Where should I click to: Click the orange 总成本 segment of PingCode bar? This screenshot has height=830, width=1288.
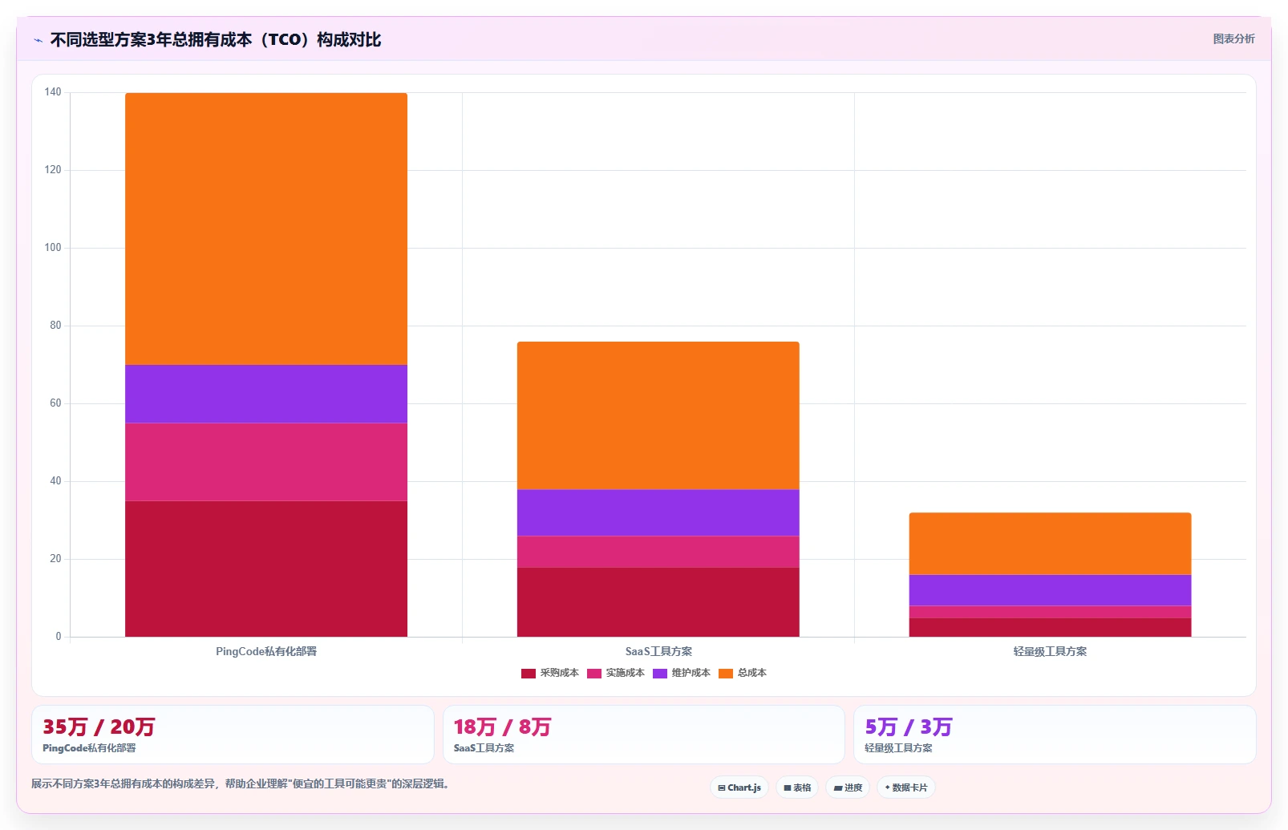click(266, 229)
